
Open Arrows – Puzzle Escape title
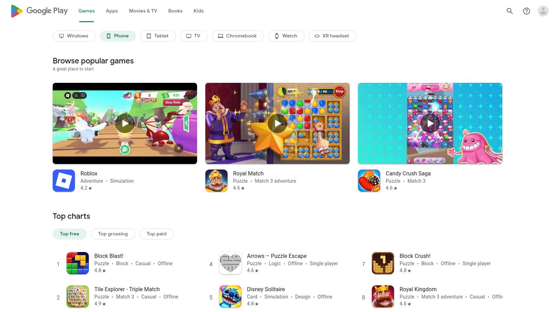277,256
